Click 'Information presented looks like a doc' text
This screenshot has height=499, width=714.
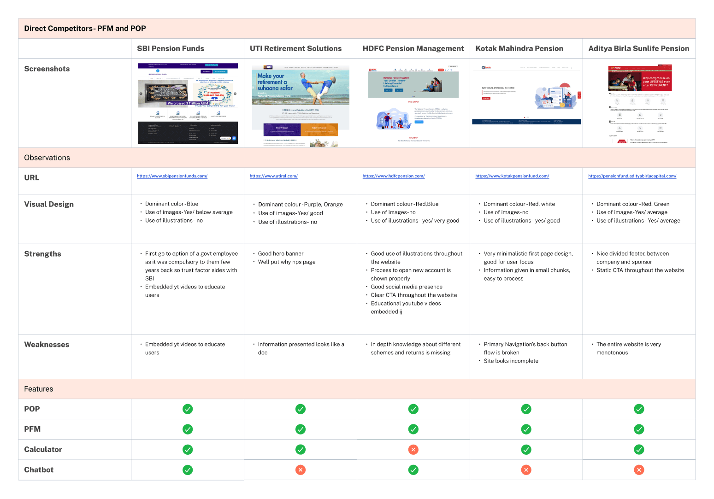tap(301, 349)
